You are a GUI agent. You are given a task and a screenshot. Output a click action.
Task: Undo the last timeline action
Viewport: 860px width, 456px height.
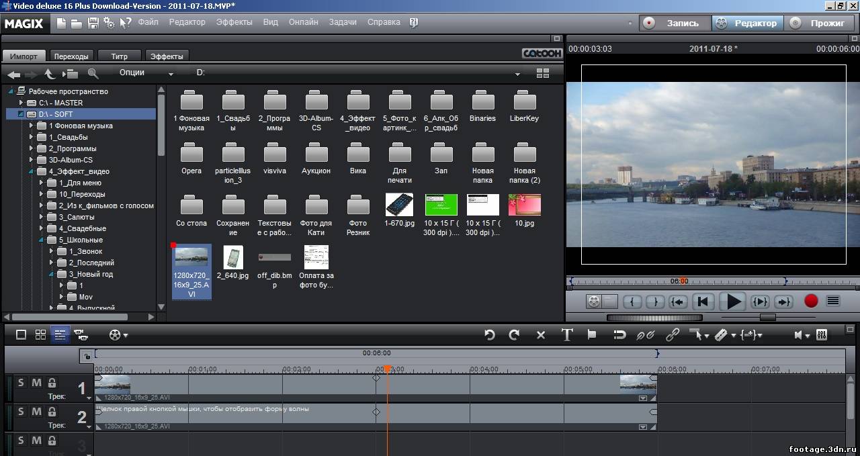(489, 334)
